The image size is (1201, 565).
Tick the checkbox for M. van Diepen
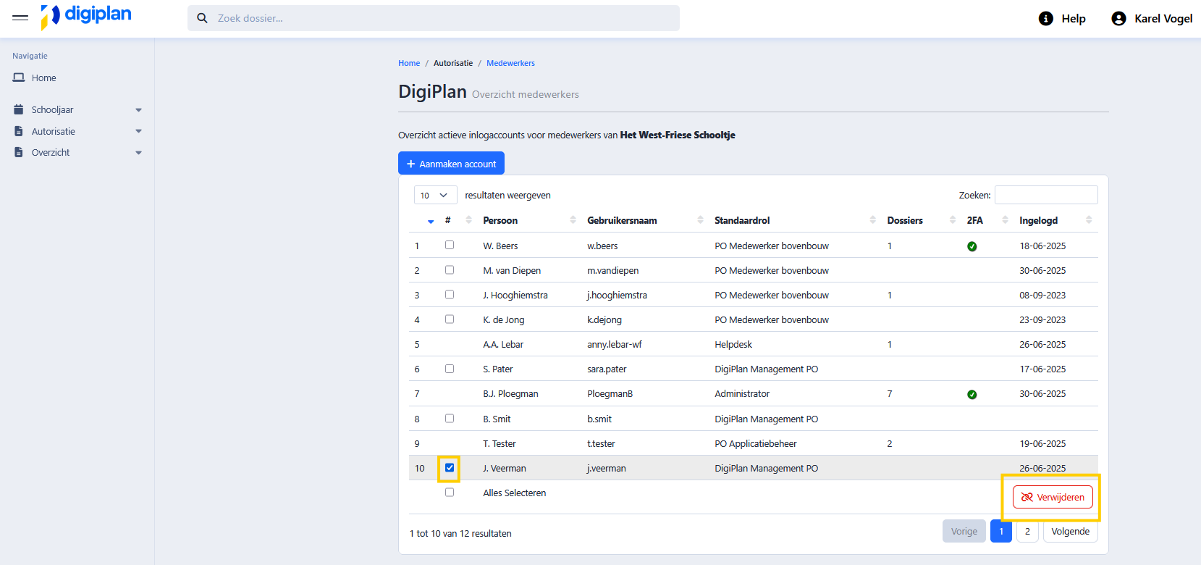450,269
